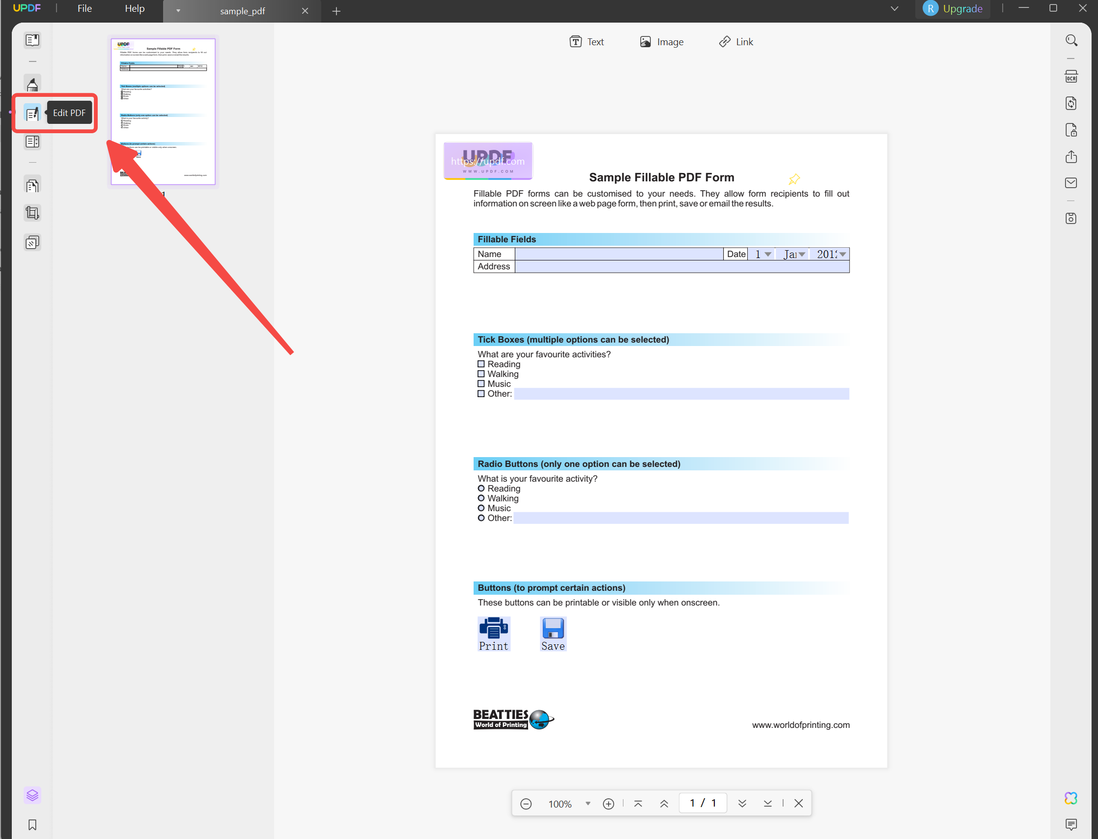Open the File menu
Image resolution: width=1098 pixels, height=839 pixels.
[84, 8]
